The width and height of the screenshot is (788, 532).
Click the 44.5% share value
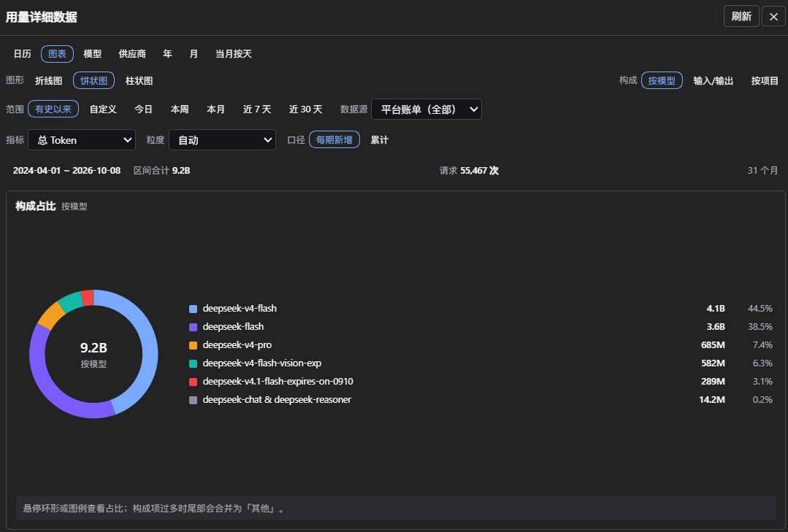760,309
